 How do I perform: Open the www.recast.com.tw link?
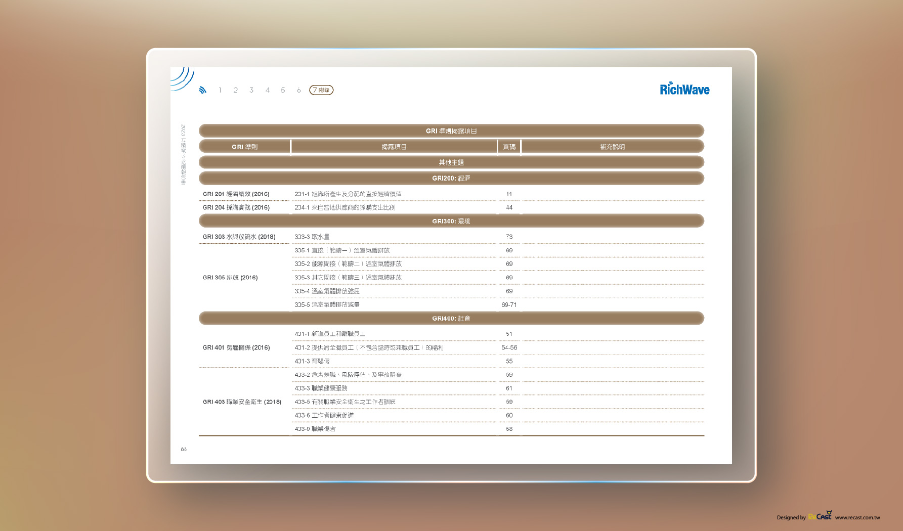857,517
